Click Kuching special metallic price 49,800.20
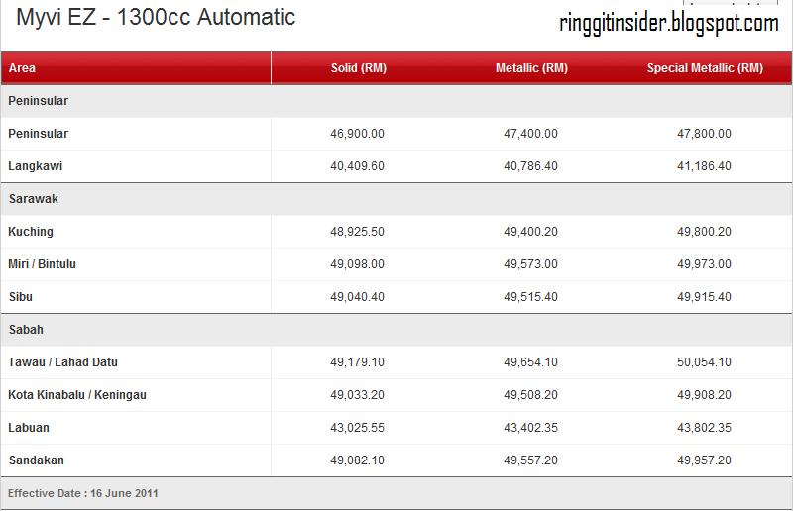This screenshot has height=511, width=794. click(704, 232)
